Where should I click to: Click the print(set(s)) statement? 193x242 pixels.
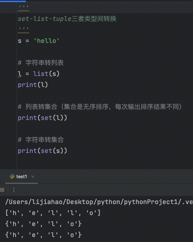pyautogui.click(x=42, y=151)
